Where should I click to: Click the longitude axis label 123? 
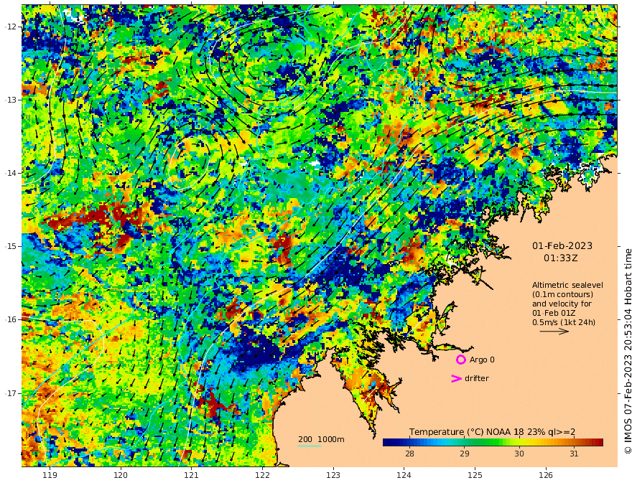(333, 475)
